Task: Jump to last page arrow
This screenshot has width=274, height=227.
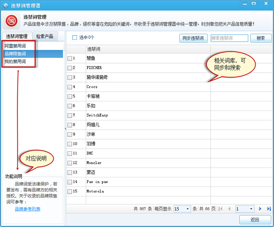Action: tap(269, 208)
